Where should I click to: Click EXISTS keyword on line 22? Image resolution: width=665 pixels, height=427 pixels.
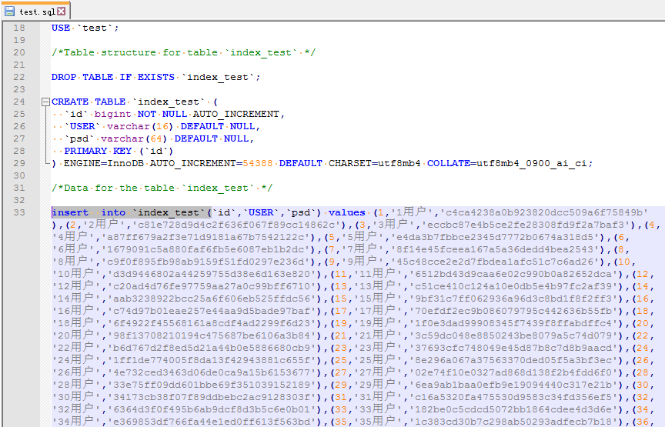point(156,77)
